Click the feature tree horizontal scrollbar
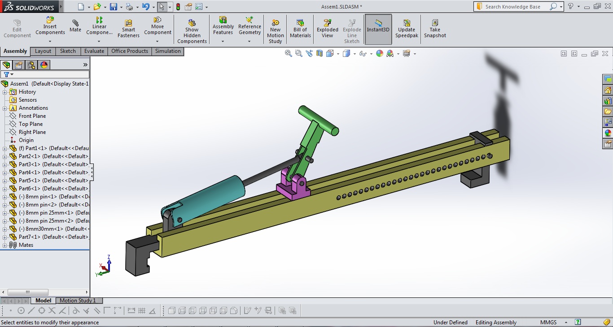613x327 pixels. [28, 293]
